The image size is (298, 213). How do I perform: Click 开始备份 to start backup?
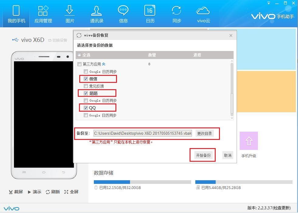[203, 155]
